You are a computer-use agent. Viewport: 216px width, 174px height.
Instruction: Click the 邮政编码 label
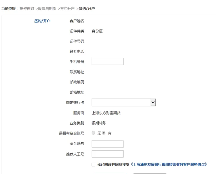pos(77,82)
